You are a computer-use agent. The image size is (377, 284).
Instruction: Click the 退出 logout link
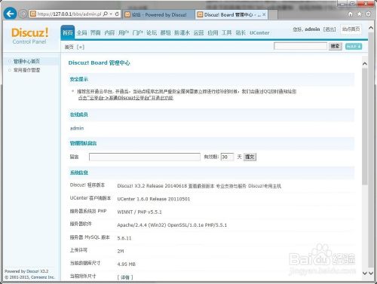coord(329,29)
